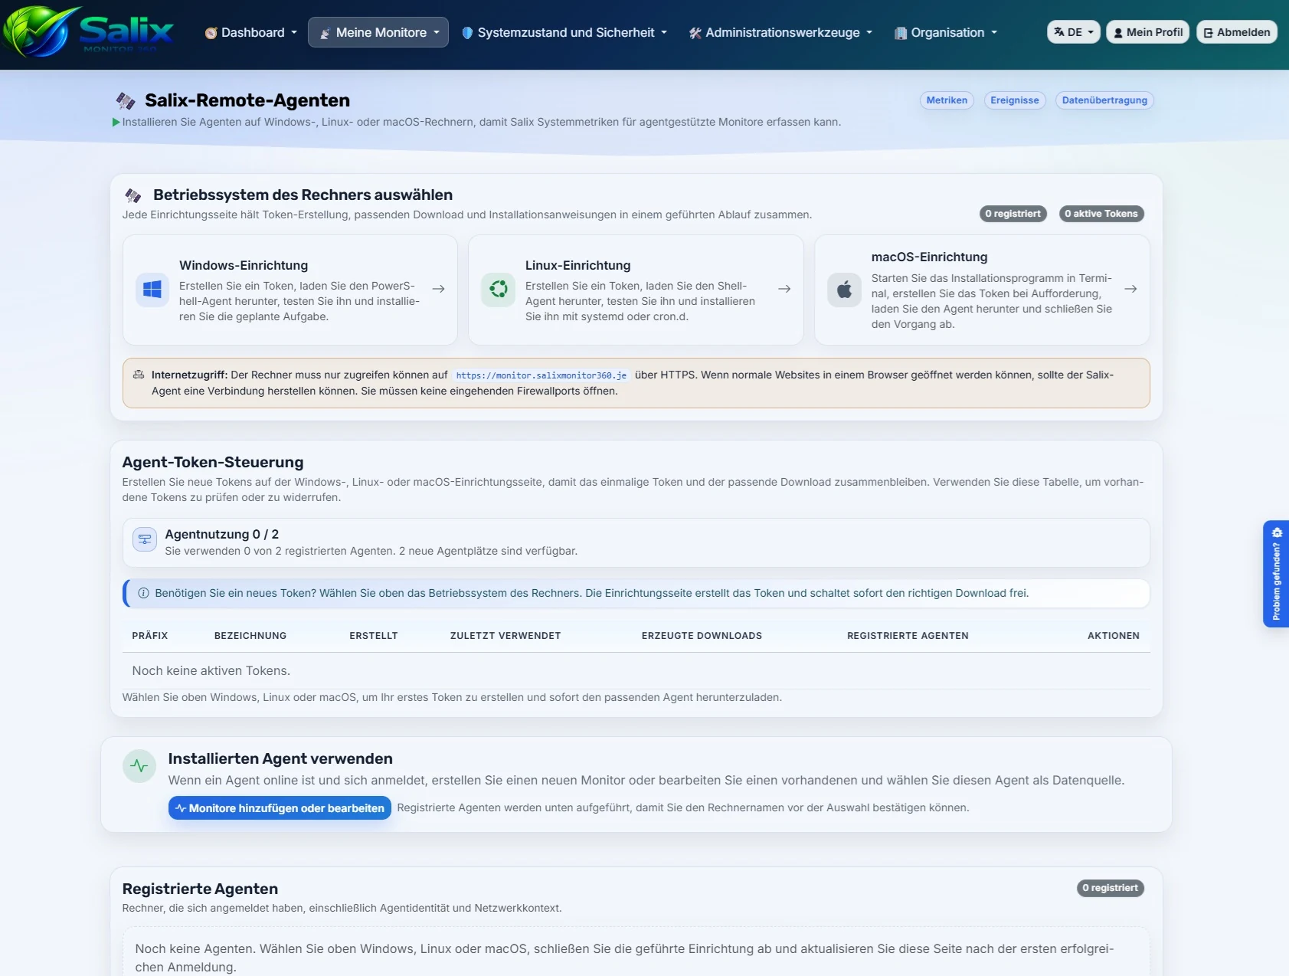Open the Administrationswerkzeuge dropdown
This screenshot has width=1289, height=976.
[780, 32]
